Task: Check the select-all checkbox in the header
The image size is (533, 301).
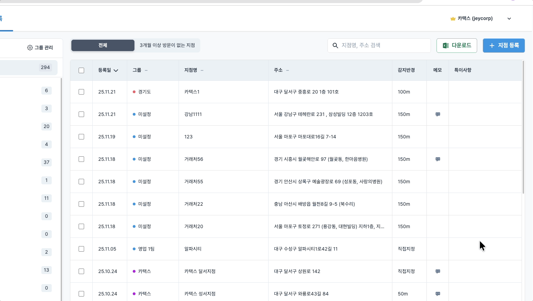Action: [81, 70]
